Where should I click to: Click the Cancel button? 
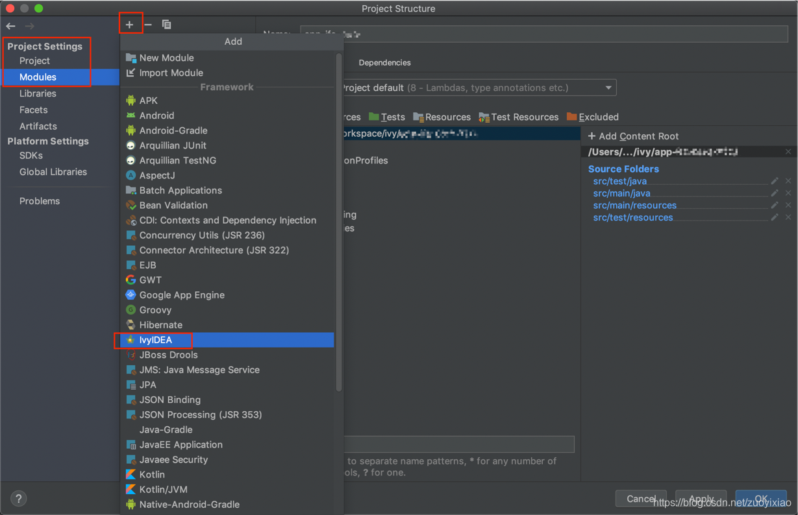coord(641,498)
